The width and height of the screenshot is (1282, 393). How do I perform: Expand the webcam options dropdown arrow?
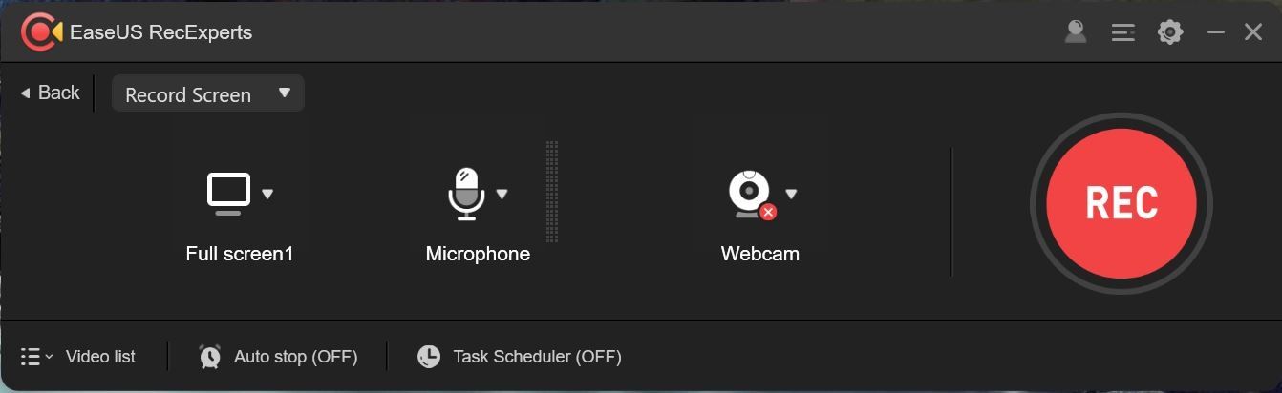[790, 194]
